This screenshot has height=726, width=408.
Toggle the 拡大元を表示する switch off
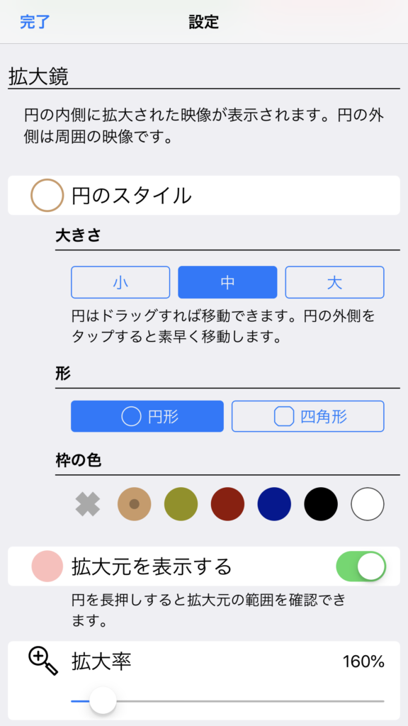361,566
